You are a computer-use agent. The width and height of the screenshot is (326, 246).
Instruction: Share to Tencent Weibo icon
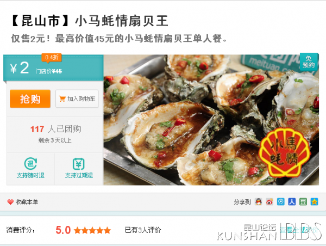point(281,201)
